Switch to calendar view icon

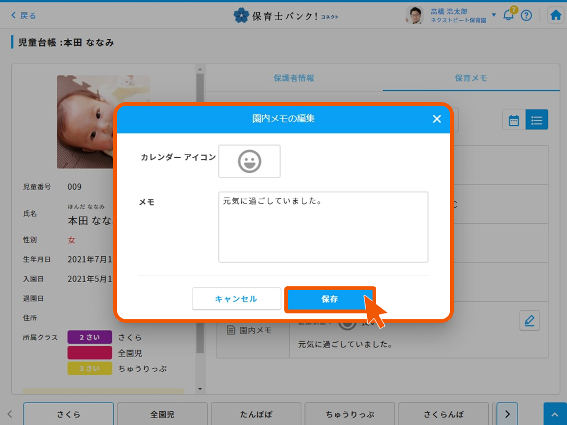tap(514, 120)
